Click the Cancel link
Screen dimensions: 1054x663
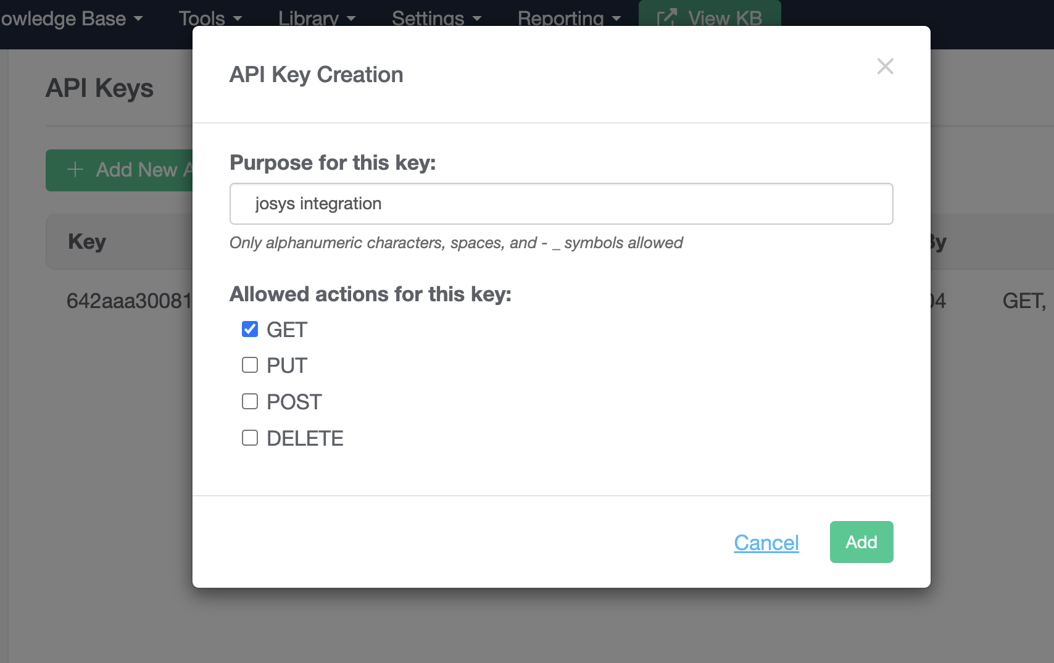tap(766, 543)
